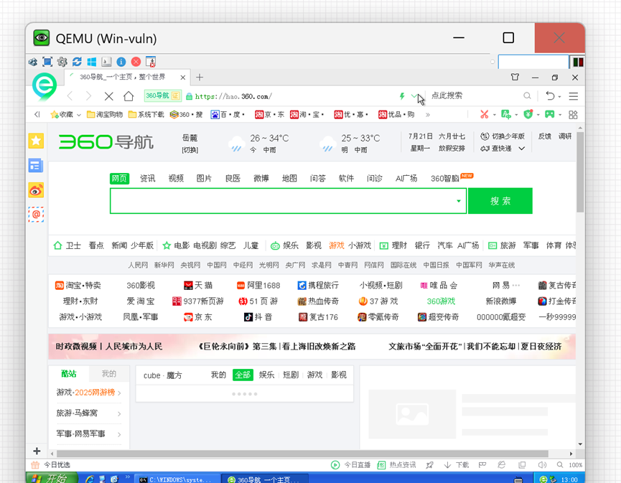Open the yellow star favorites sidebar icon
Viewport: 621px width, 483px height.
tap(36, 141)
